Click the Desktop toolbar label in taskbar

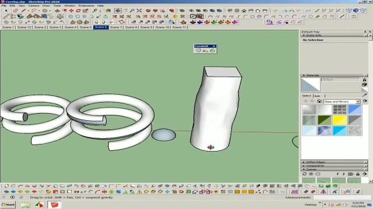[x=311, y=205]
